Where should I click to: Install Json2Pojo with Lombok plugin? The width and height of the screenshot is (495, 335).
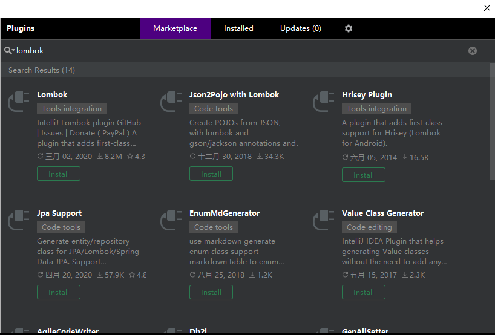coord(211,174)
